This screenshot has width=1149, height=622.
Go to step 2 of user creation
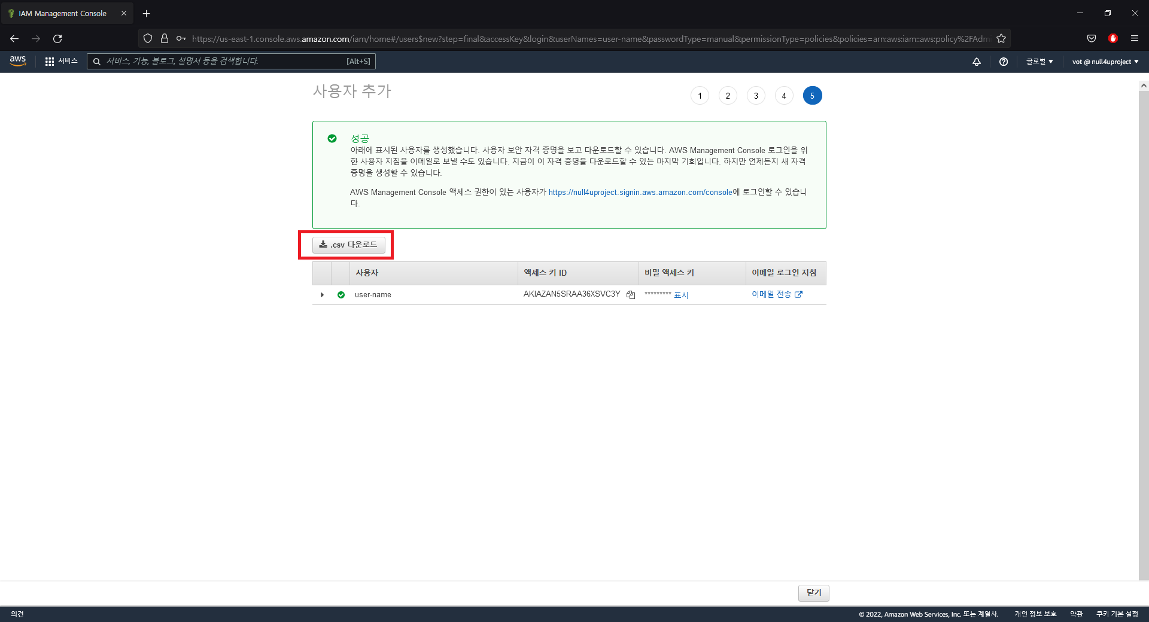[x=728, y=96]
